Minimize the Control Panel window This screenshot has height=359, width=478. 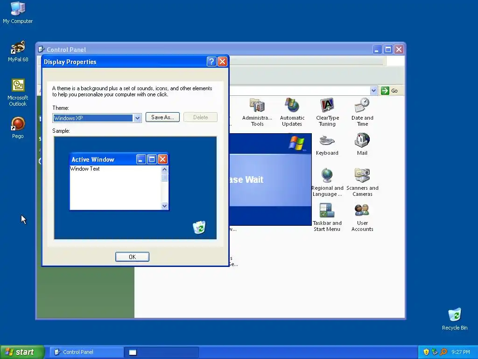[377, 50]
